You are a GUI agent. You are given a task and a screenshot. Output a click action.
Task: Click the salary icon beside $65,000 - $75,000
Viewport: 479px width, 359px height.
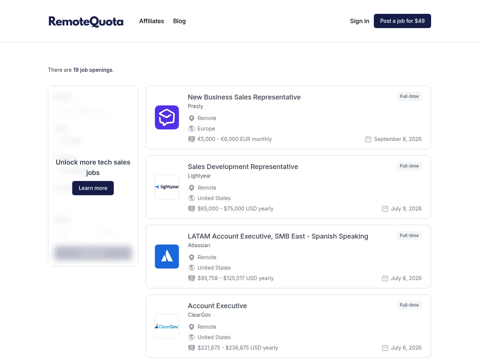click(x=192, y=209)
